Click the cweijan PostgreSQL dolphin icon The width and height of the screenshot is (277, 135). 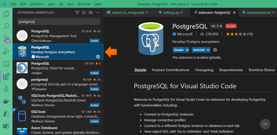click(22, 68)
